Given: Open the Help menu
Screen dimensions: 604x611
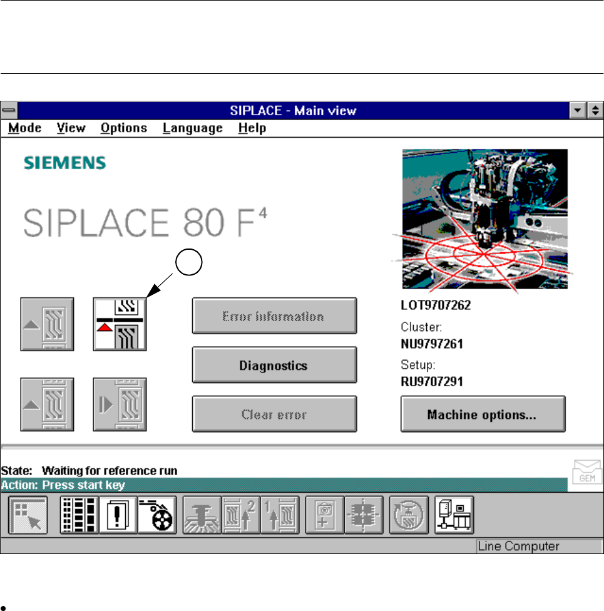Looking at the screenshot, I should pyautogui.click(x=252, y=128).
